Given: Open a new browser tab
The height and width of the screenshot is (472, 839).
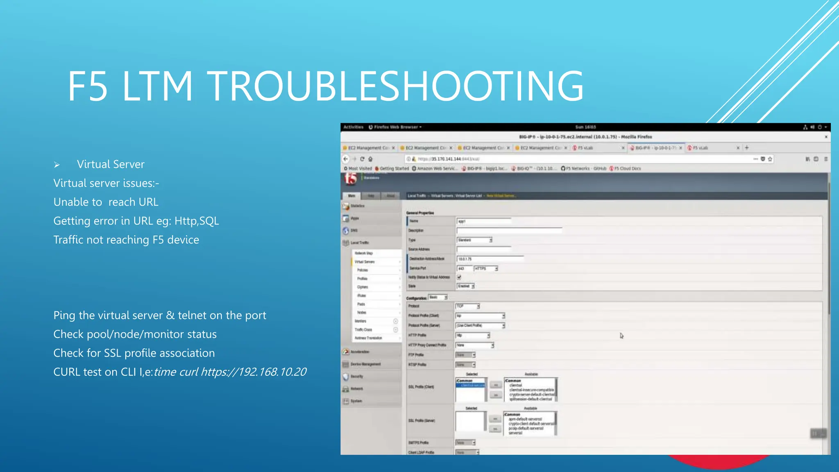Looking at the screenshot, I should coord(746,147).
